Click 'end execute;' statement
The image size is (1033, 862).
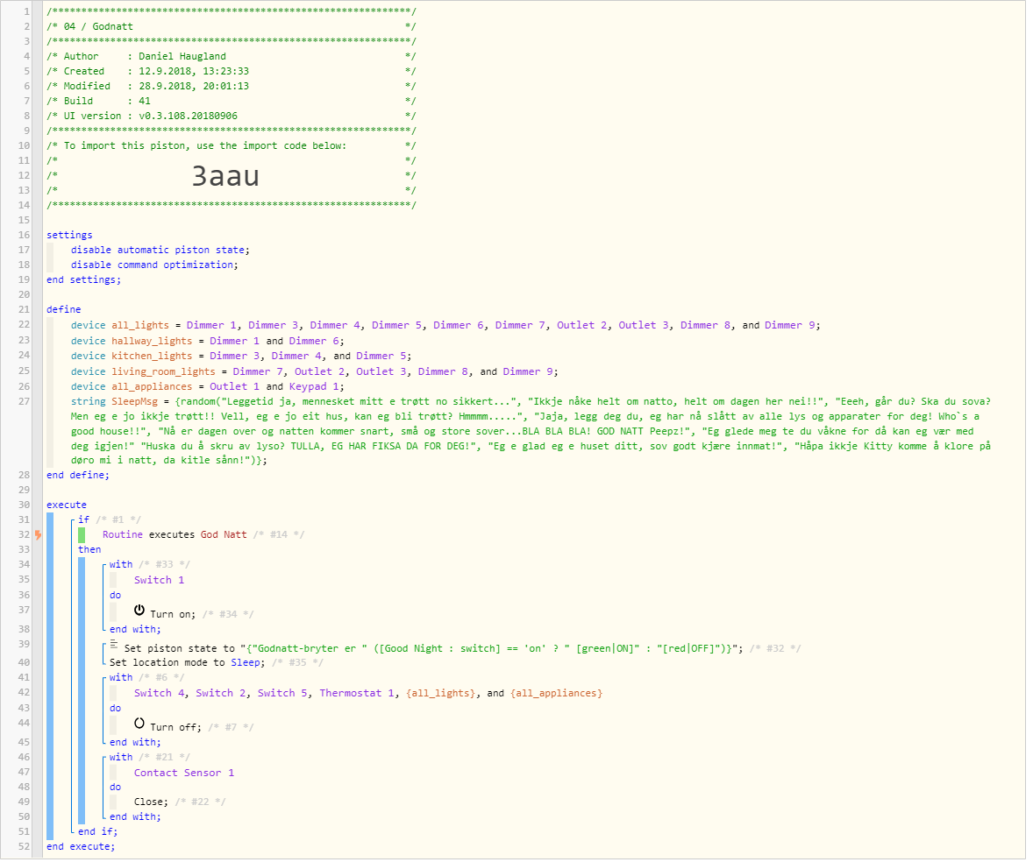point(81,848)
